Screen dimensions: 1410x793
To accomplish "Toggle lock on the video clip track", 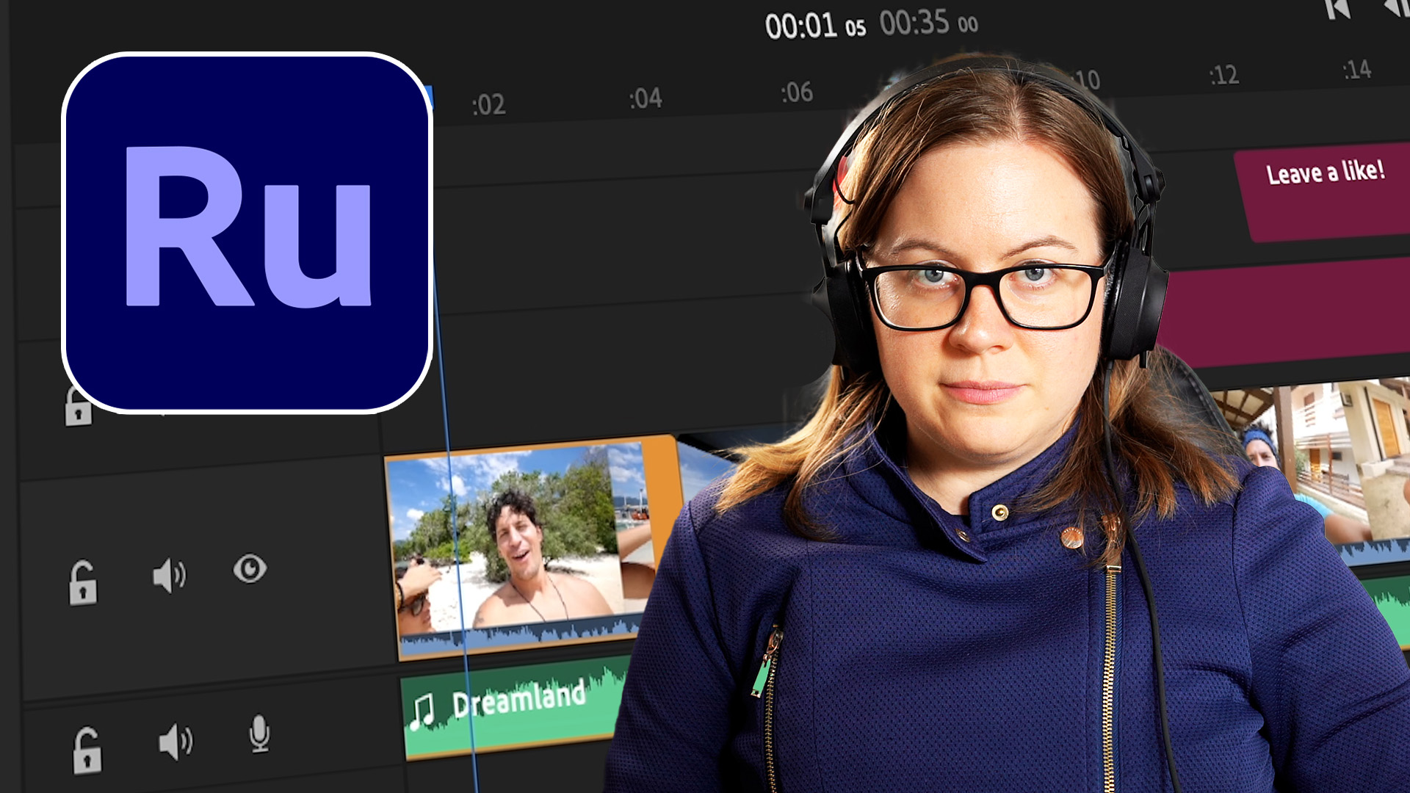I will 83,583.
